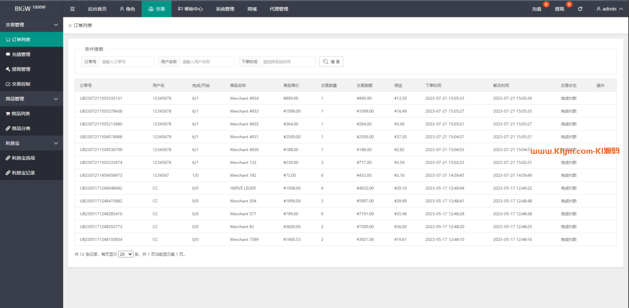Click the 搜索 search button
The width and height of the screenshot is (629, 308).
tap(331, 62)
